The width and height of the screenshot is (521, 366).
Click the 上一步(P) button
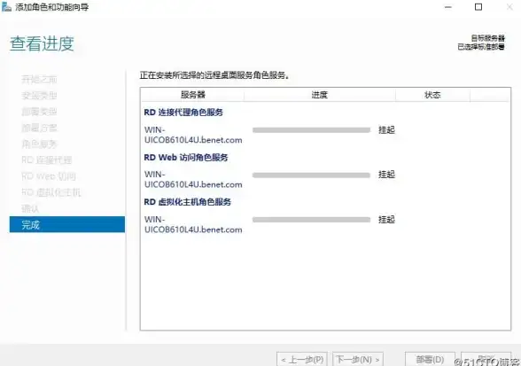click(302, 359)
